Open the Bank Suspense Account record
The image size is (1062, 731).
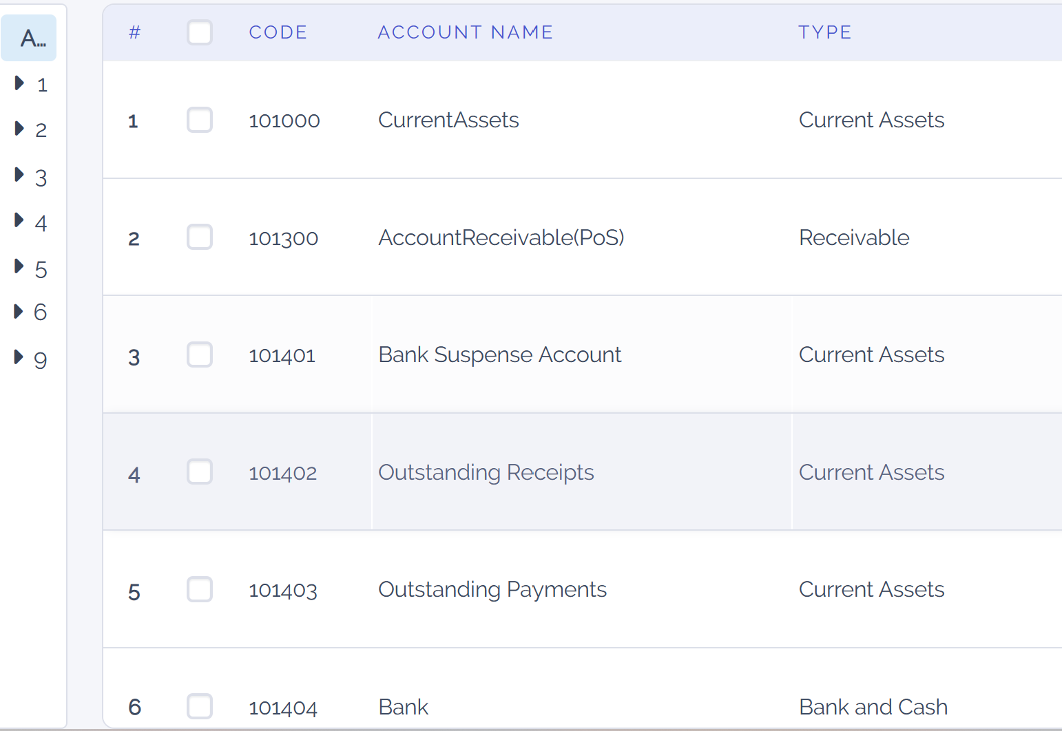click(x=500, y=354)
